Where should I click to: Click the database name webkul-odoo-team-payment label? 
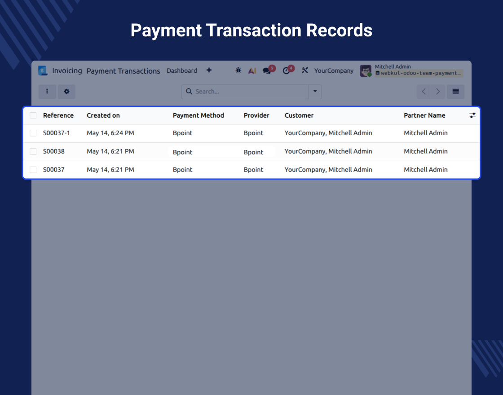419,73
